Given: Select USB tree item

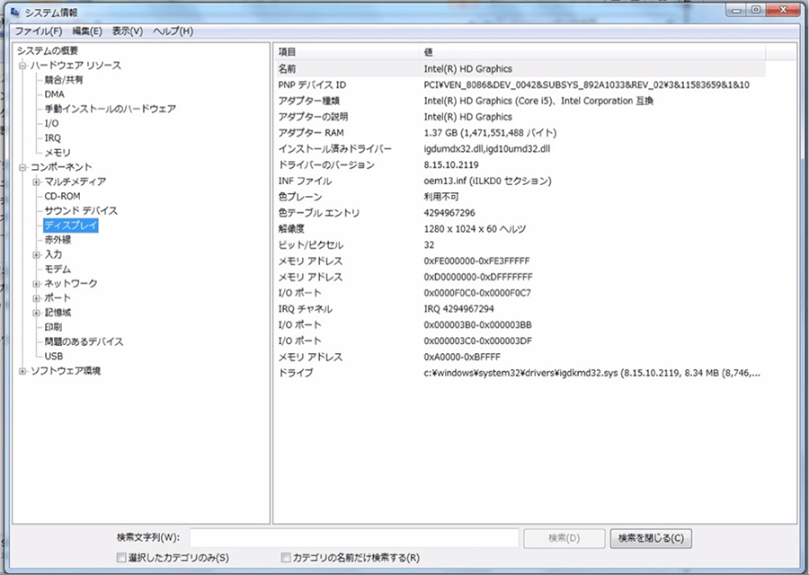Looking at the screenshot, I should coord(54,357).
